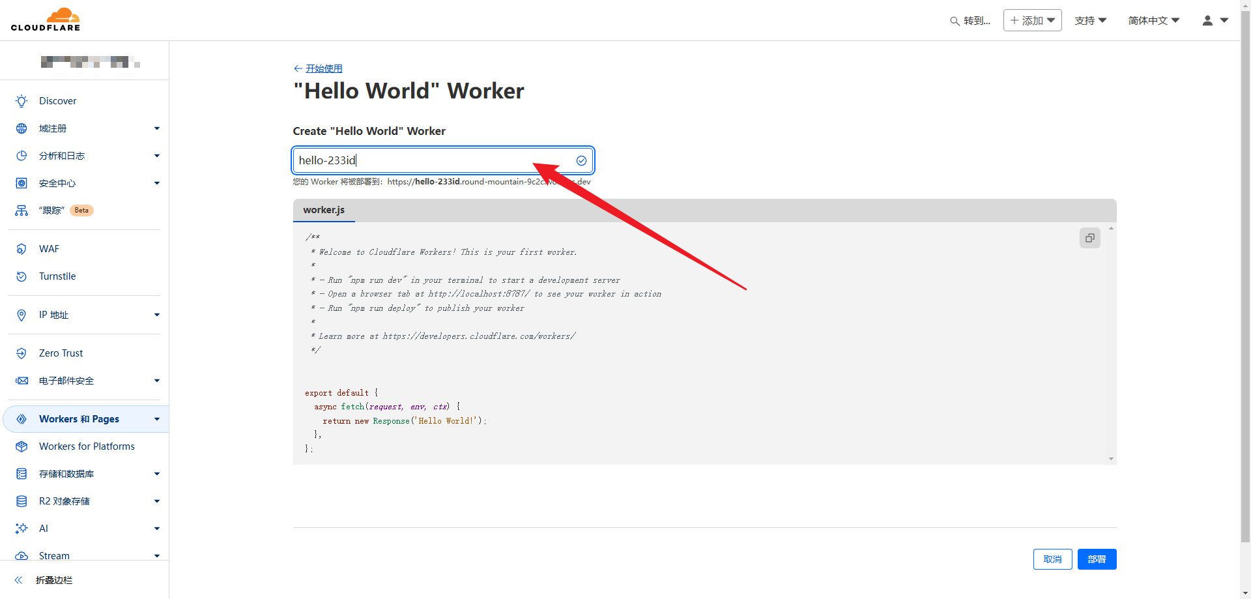Open Workers for Platforms in the sidebar

[87, 446]
